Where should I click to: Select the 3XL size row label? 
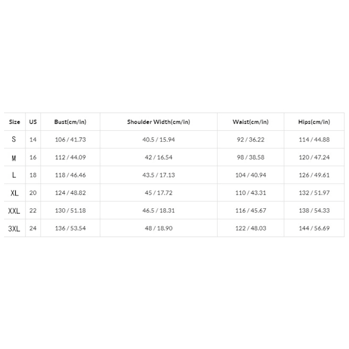tap(14, 229)
